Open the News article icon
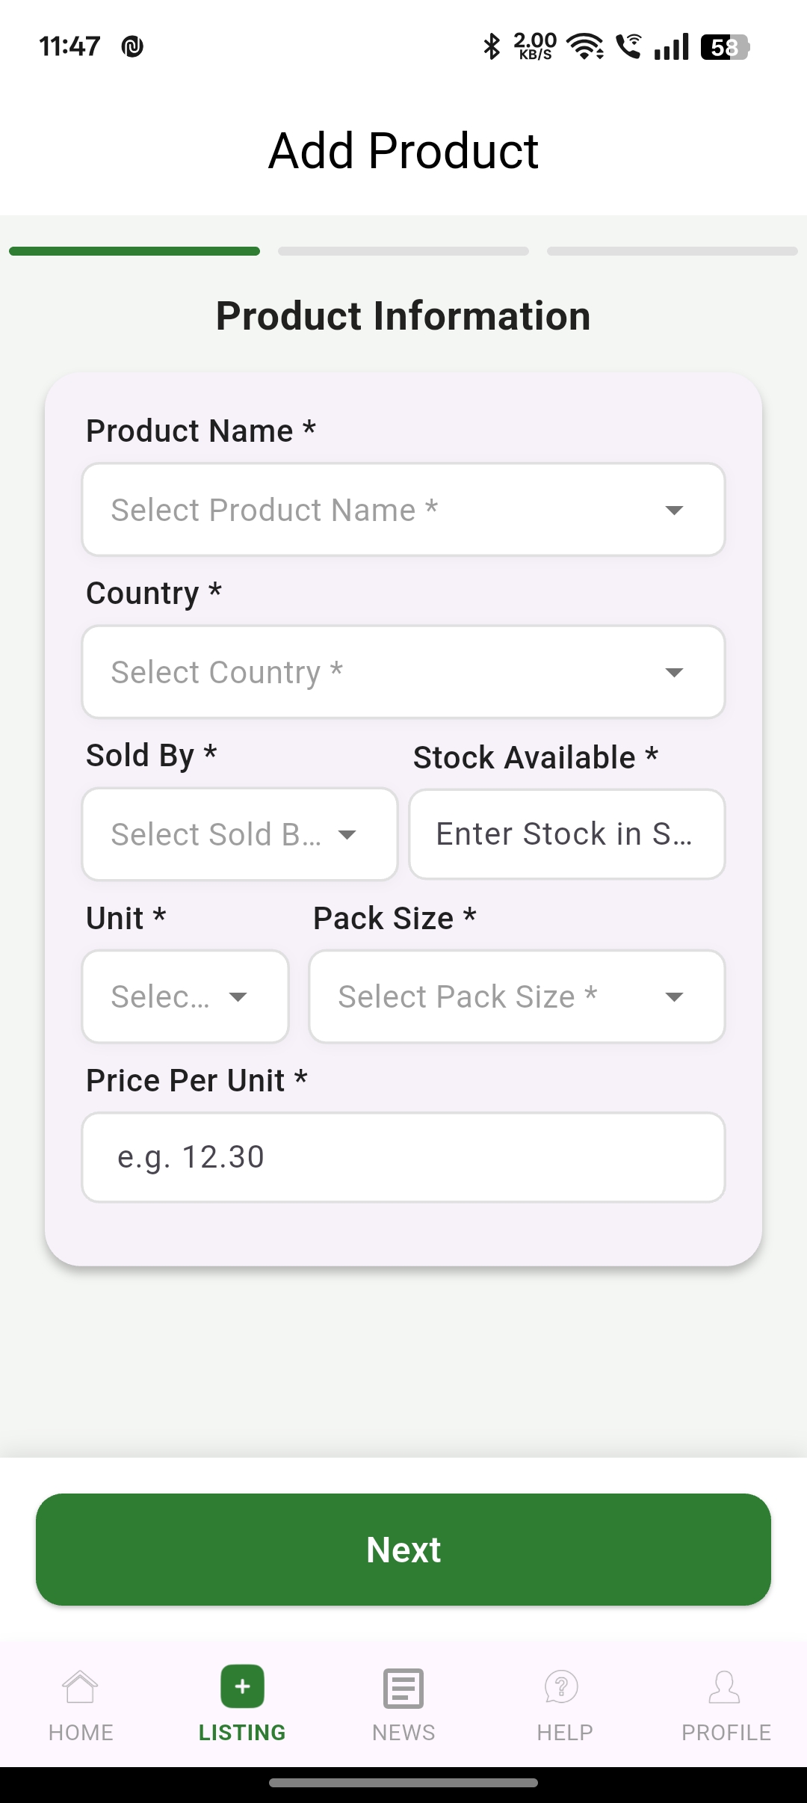The height and width of the screenshot is (1803, 807). click(x=403, y=1688)
